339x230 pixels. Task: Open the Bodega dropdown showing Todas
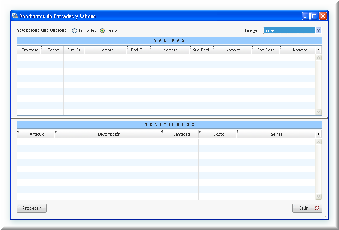tap(292, 30)
